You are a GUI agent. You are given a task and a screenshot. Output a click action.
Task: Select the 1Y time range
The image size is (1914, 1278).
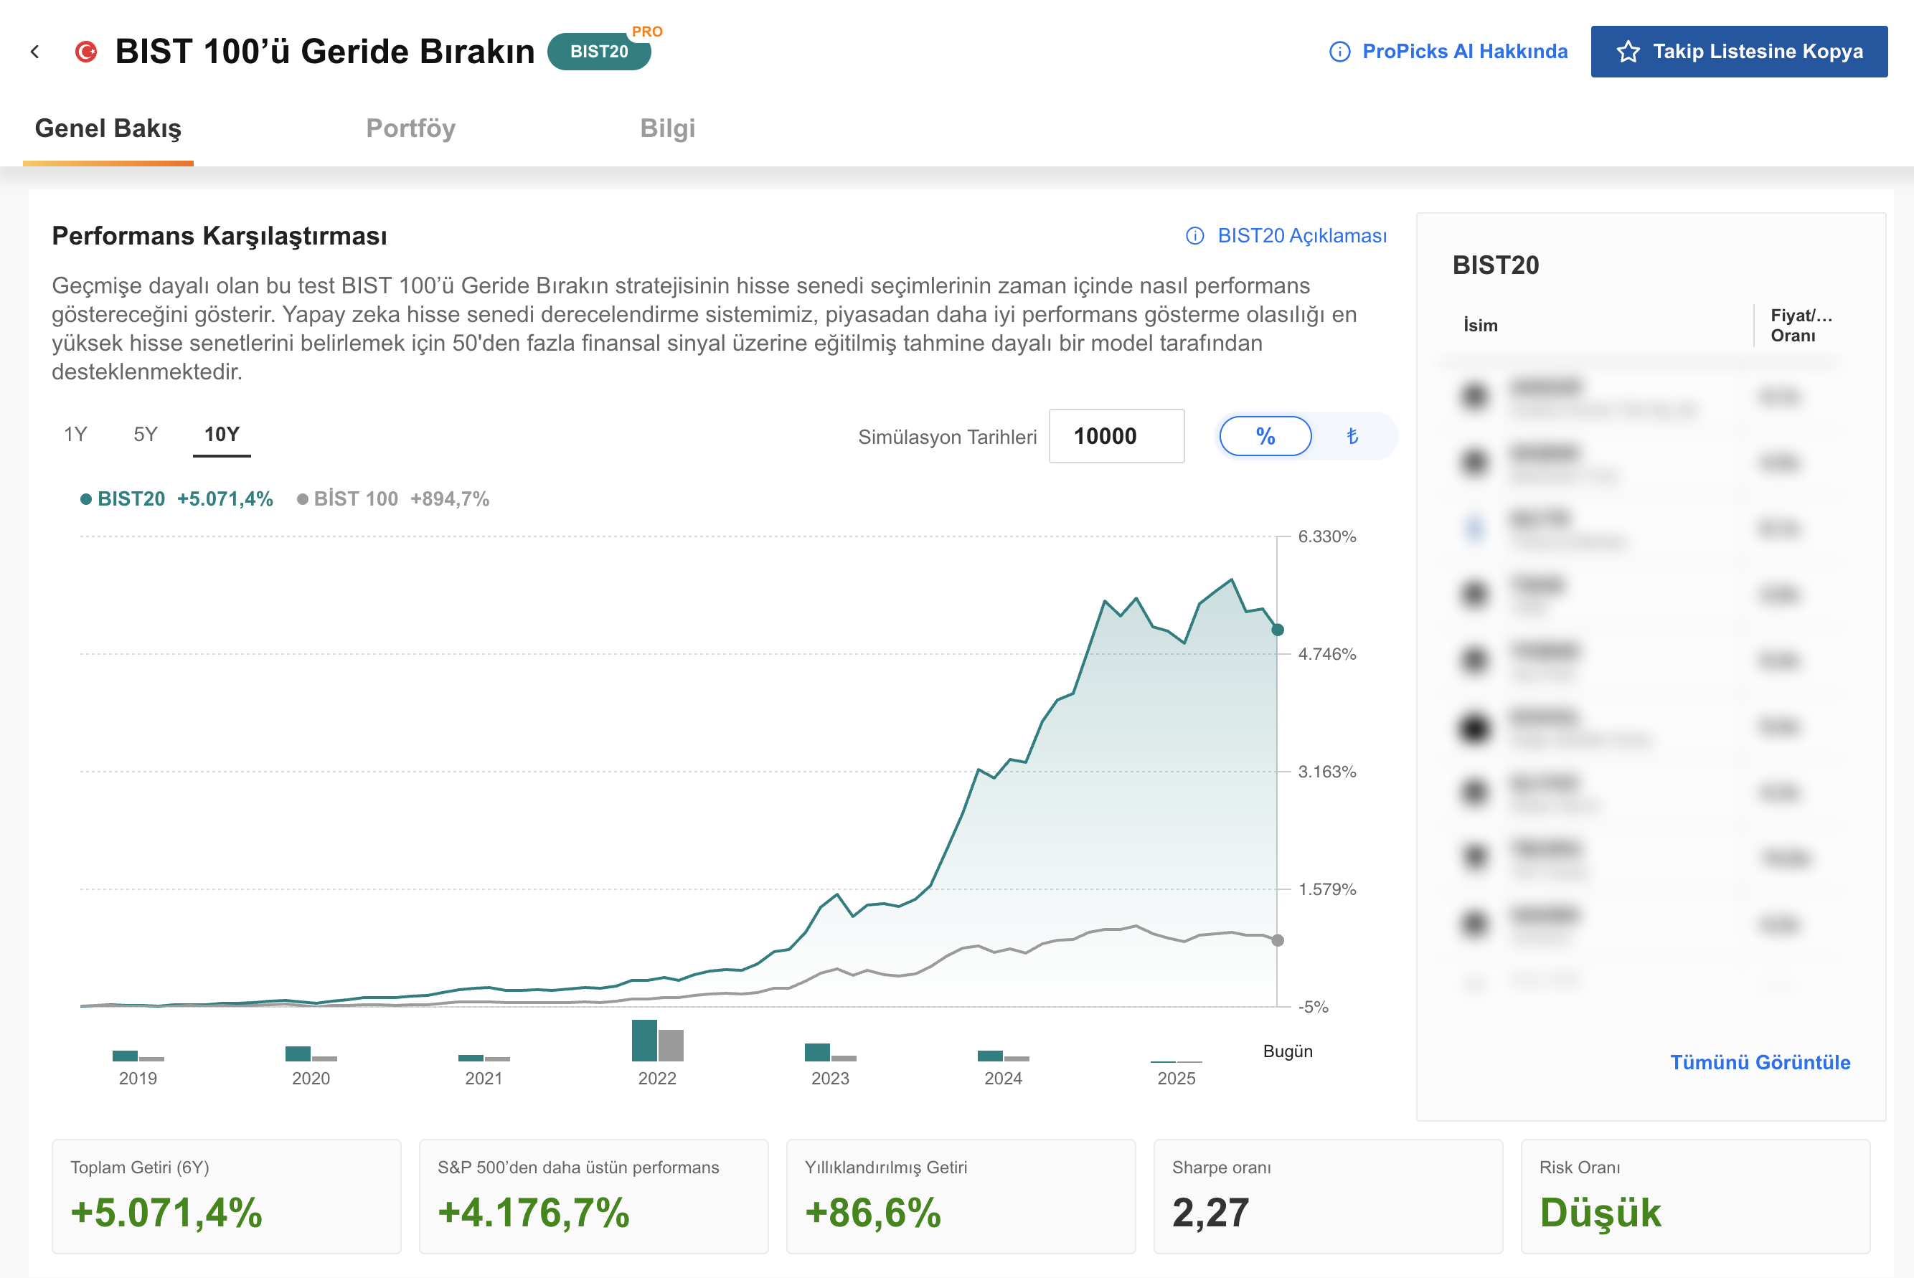click(x=75, y=434)
